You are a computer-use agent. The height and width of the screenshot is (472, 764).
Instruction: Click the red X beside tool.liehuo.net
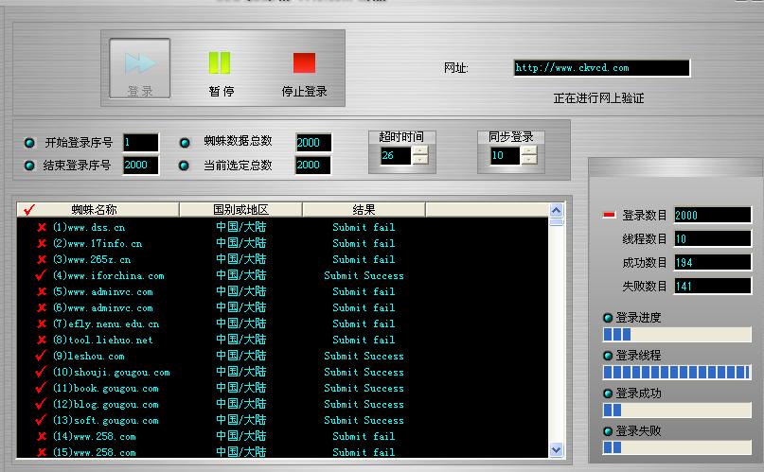[x=42, y=340]
